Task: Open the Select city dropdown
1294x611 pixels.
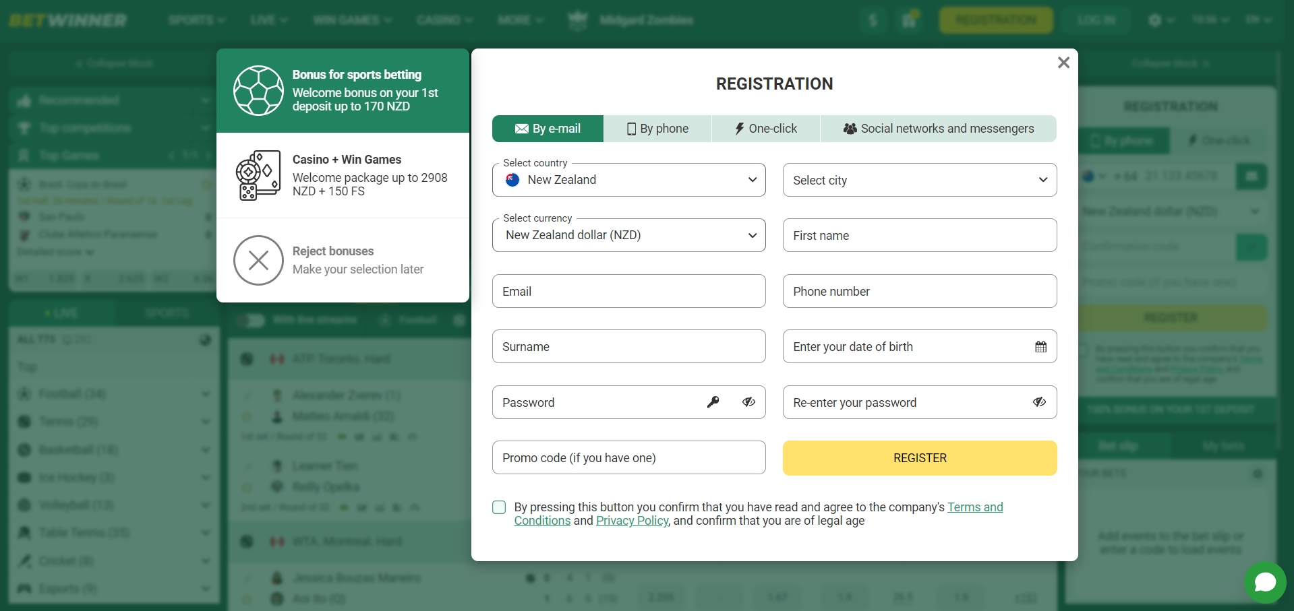Action: (920, 180)
